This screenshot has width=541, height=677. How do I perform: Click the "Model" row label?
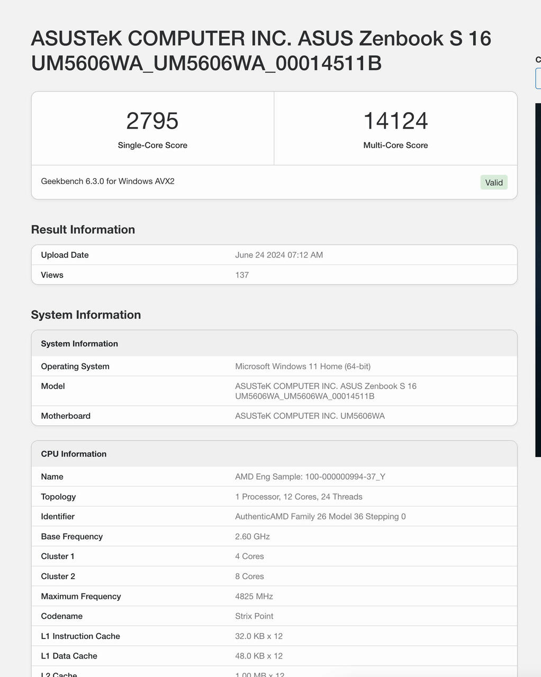(53, 386)
